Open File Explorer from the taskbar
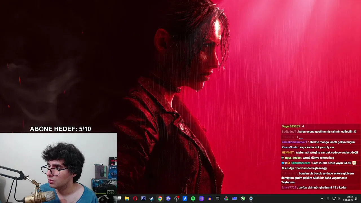This screenshot has height=203, width=361. [127, 198]
